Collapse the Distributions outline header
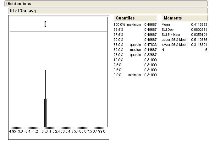The image size is (209, 142). (x=19, y=4)
